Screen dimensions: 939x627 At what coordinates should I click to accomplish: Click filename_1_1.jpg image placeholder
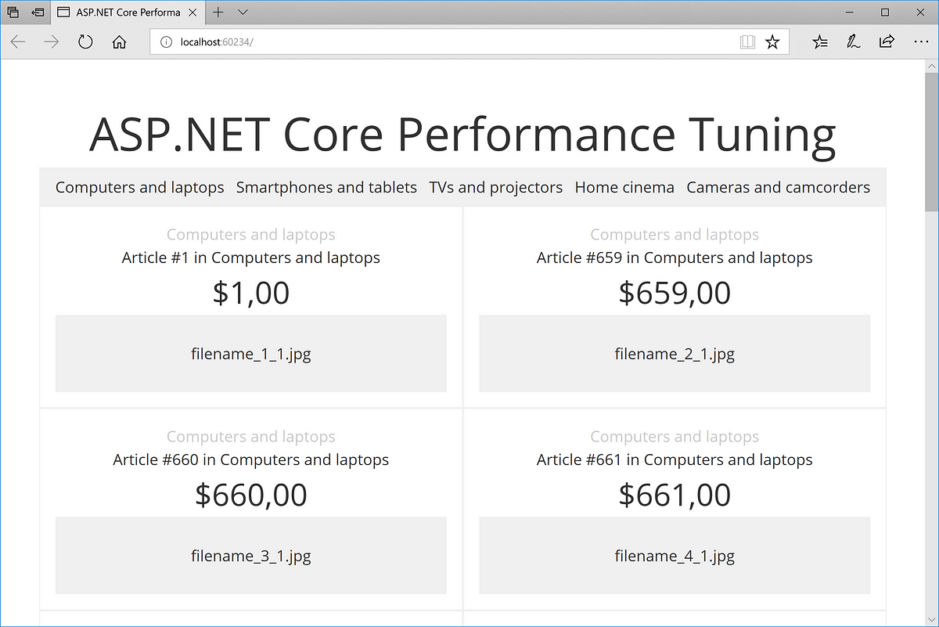(x=251, y=354)
